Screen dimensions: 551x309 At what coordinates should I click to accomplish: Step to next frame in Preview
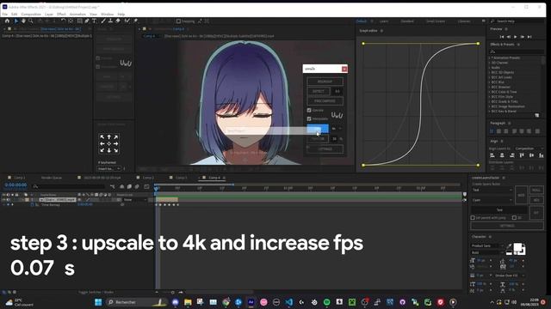tap(523, 37)
